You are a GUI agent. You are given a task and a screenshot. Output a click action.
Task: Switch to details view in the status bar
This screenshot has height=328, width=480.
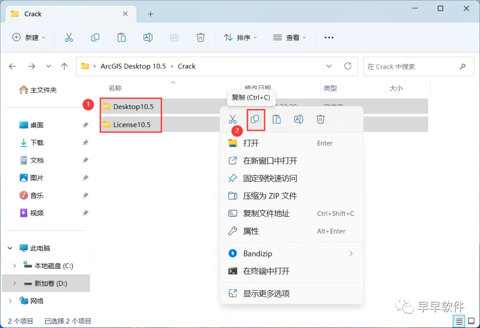point(459,321)
